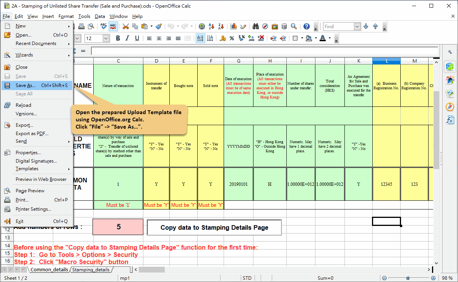The image size is (458, 282).
Task: Expand the Font Color dropdown arrow
Action: pyautogui.click(x=330, y=38)
